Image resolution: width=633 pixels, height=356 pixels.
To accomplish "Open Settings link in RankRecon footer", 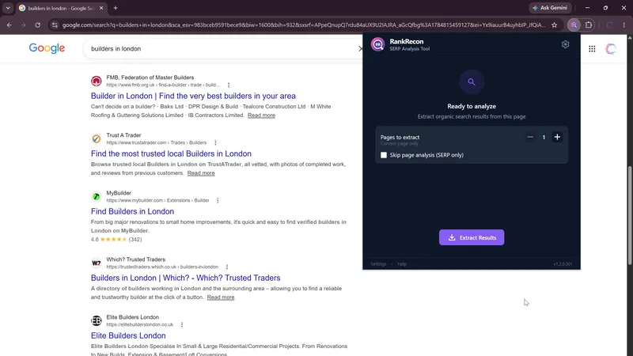I will (x=379, y=264).
